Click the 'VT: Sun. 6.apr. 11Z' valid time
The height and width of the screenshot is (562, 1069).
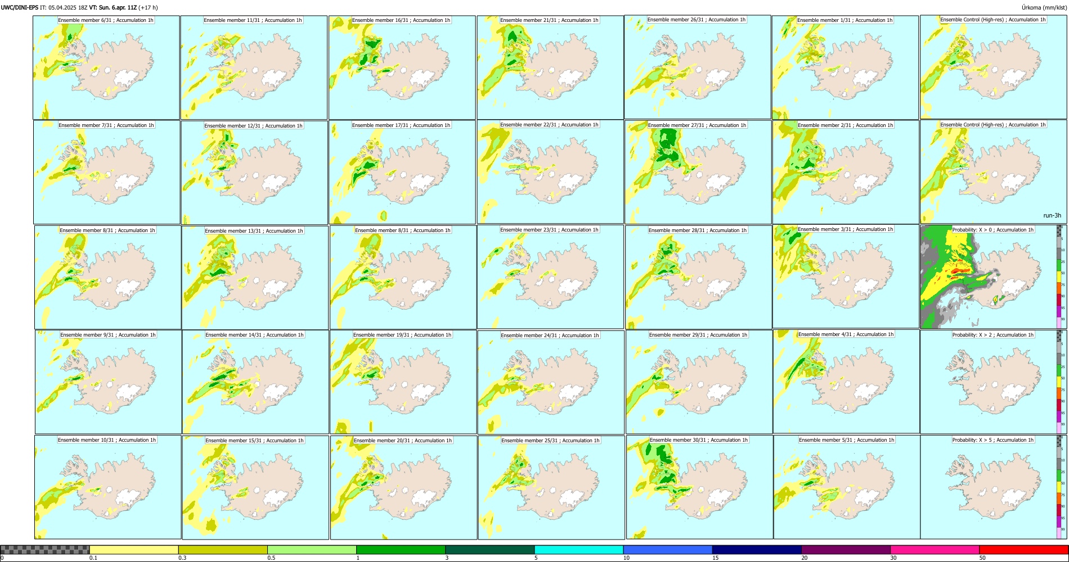pyautogui.click(x=113, y=8)
